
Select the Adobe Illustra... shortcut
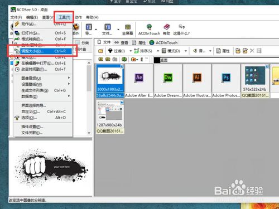[x=197, y=81]
